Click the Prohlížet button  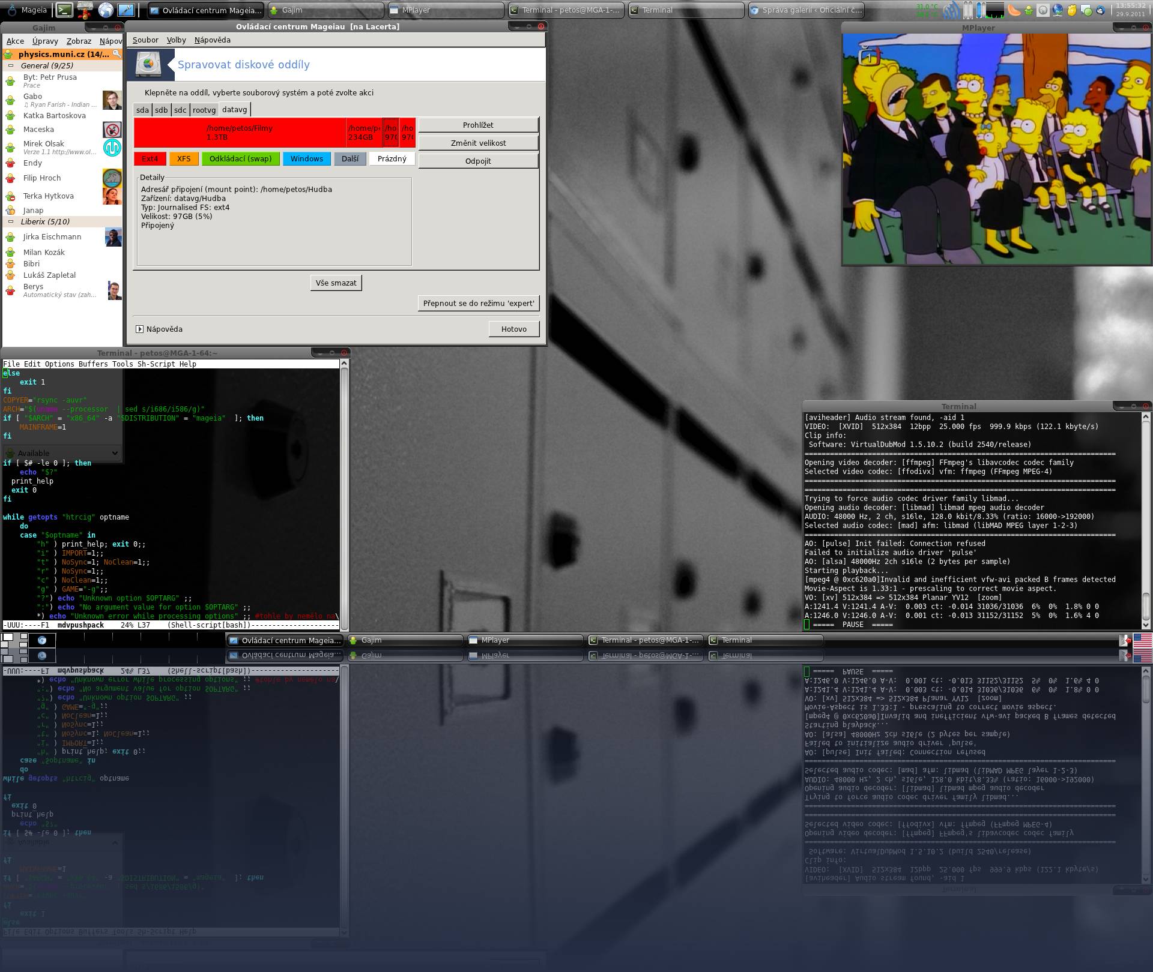click(x=478, y=125)
